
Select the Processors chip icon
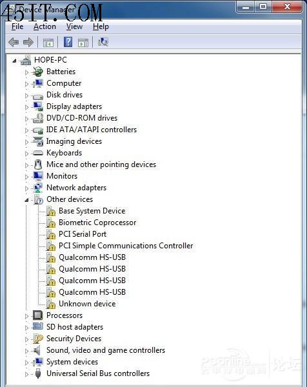pyautogui.click(x=38, y=315)
